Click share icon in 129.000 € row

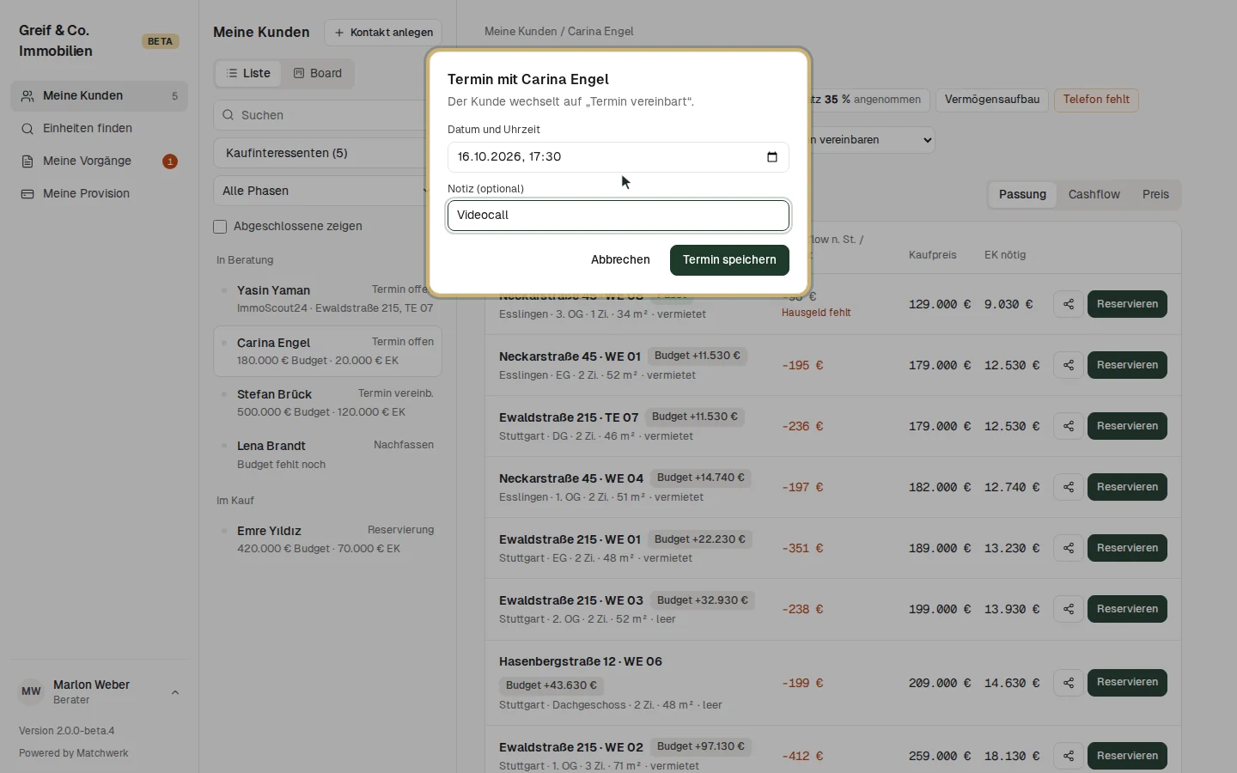point(1069,304)
